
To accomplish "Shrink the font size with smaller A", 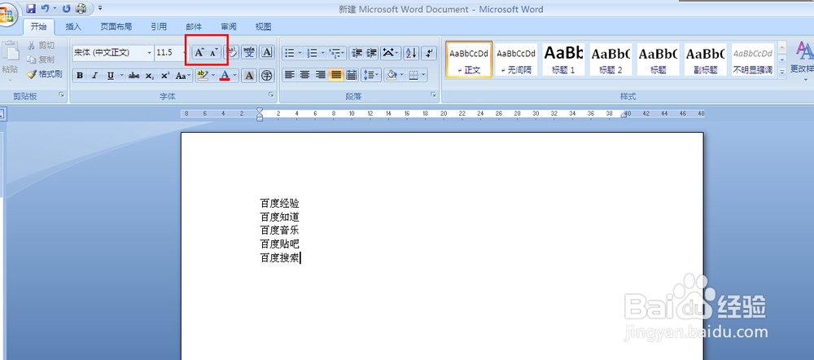I will 213,52.
